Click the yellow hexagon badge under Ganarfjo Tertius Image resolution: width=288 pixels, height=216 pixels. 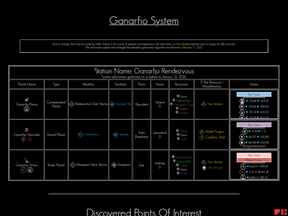pyautogui.click(x=23, y=170)
